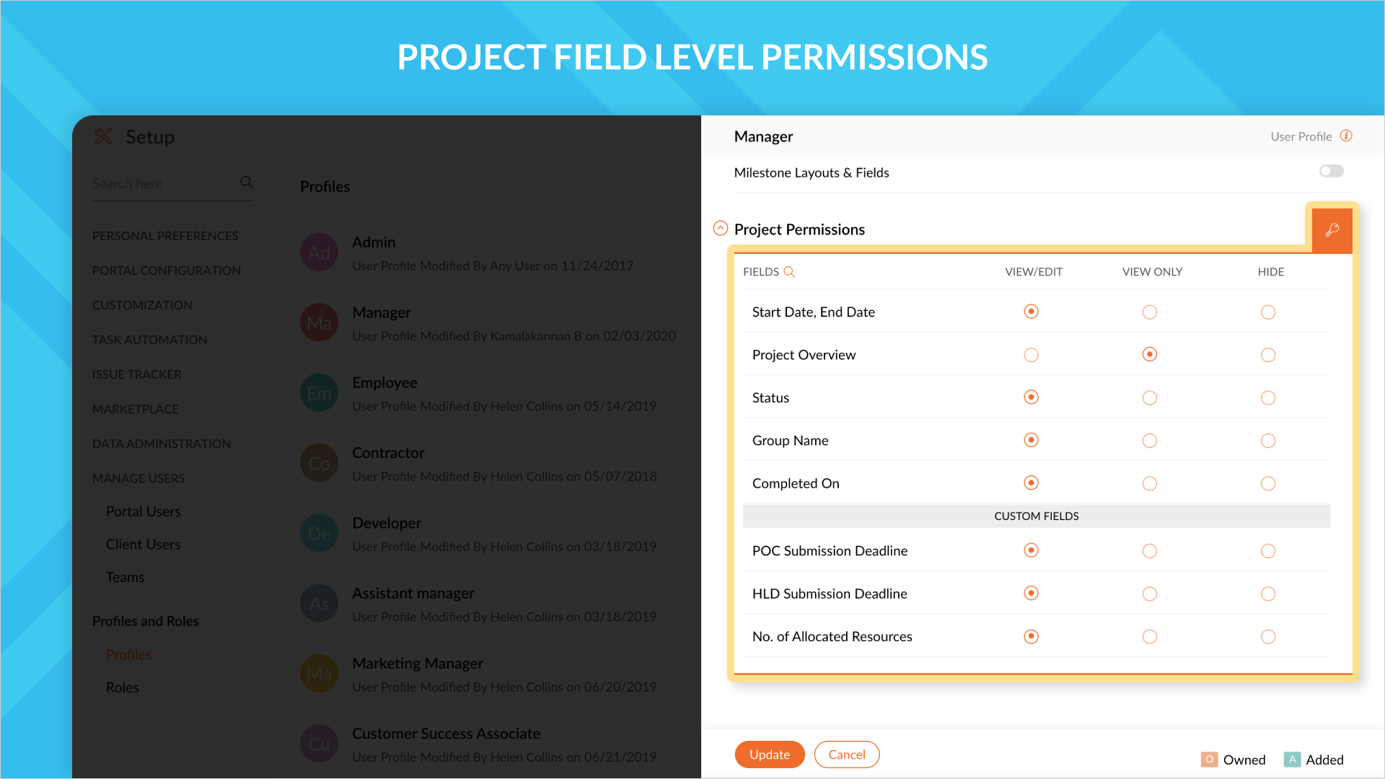The height and width of the screenshot is (779, 1385).
Task: Click the key/permissions icon top-right
Action: coord(1332,229)
